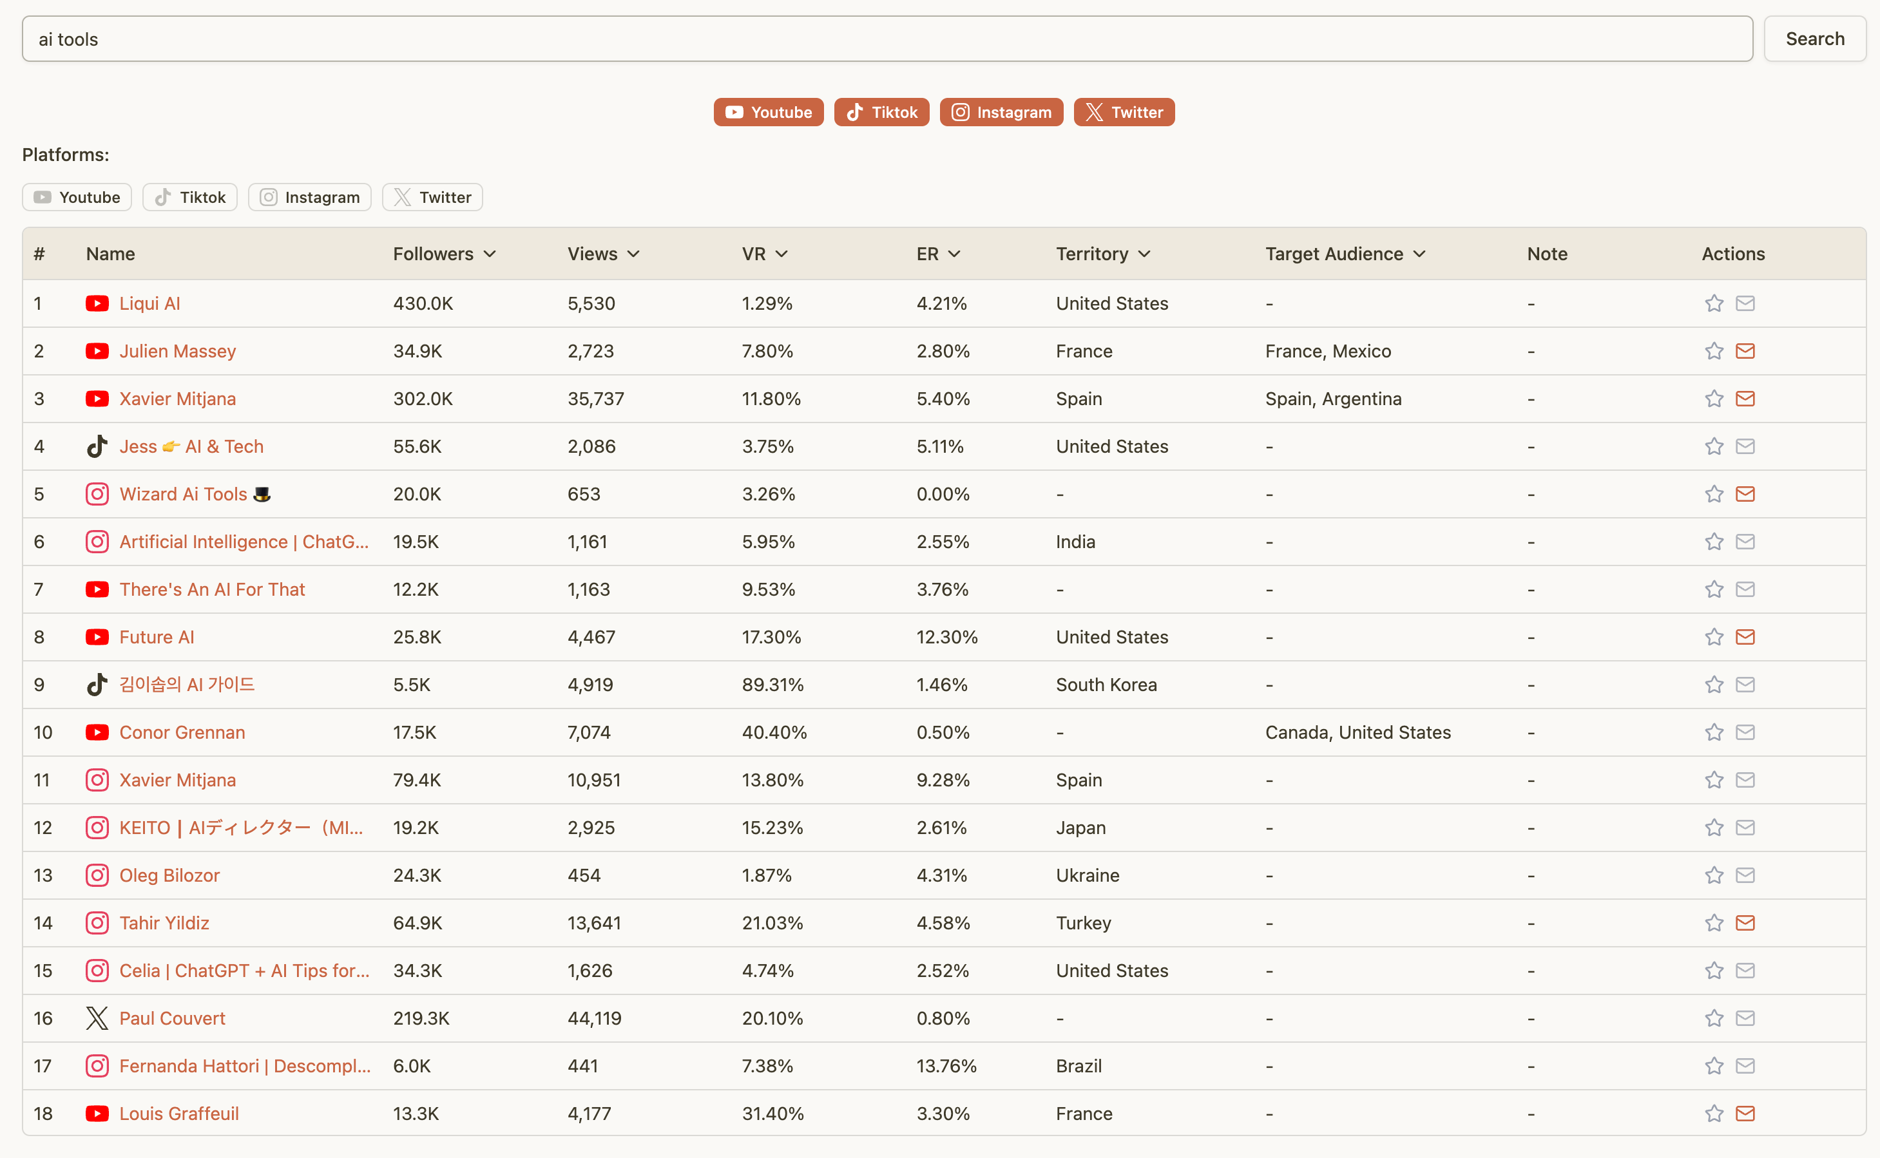1880x1158 pixels.
Task: Click envelope icon for Future AI
Action: tap(1745, 636)
